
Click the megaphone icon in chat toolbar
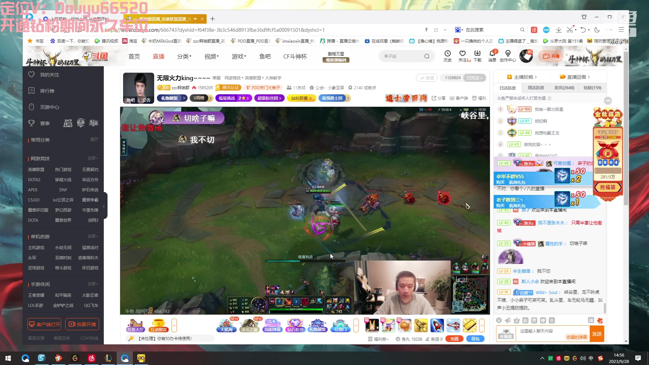[x=508, y=320]
